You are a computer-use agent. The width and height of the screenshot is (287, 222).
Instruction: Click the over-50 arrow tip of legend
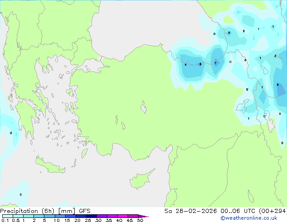click(x=143, y=216)
